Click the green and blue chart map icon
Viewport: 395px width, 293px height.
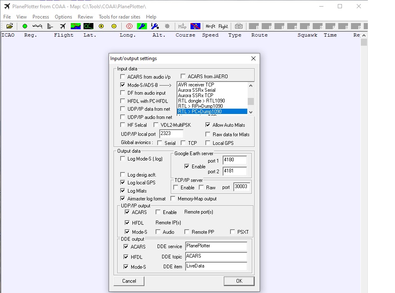tap(76, 26)
